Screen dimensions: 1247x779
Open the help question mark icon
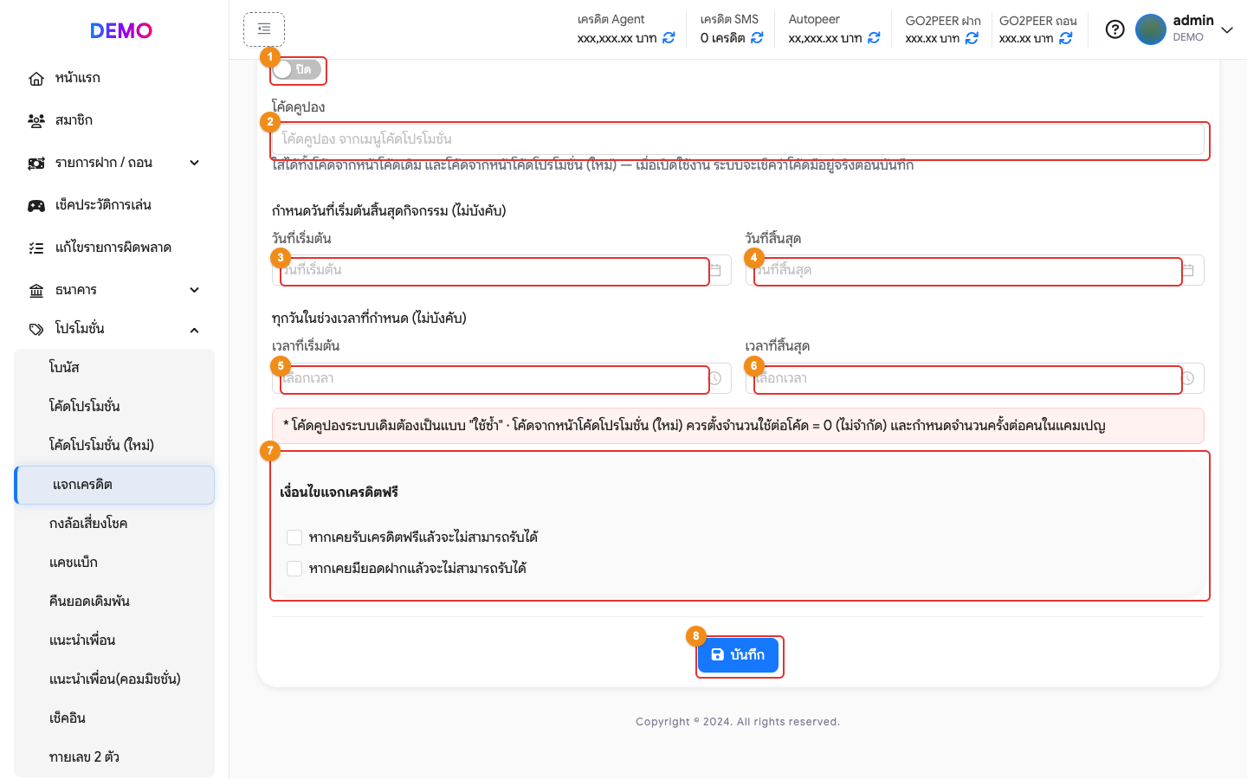1115,29
